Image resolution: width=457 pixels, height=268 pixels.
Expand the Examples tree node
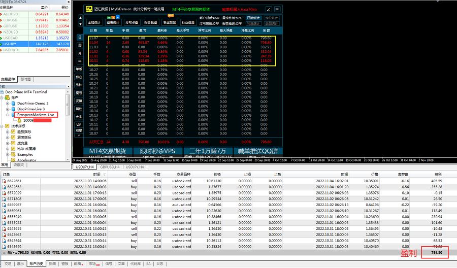tap(8, 155)
